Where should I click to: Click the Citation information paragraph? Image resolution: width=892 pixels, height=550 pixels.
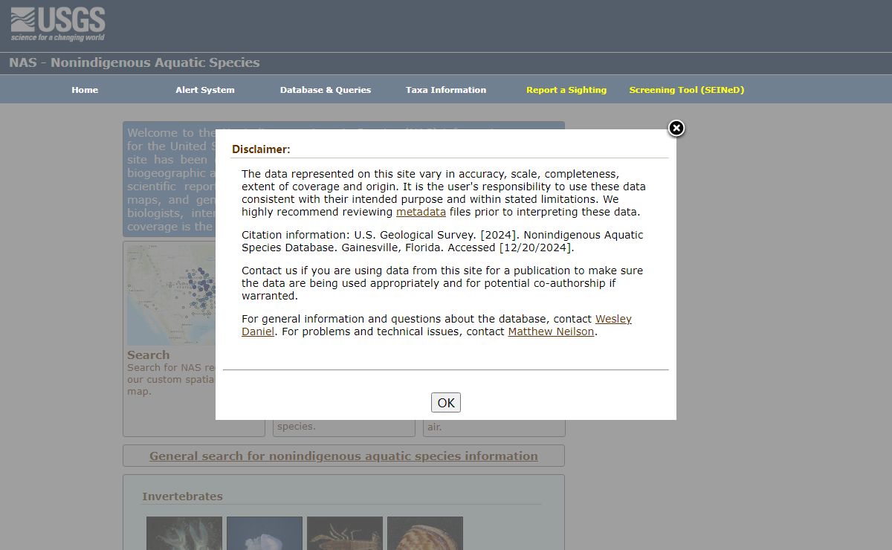(442, 242)
